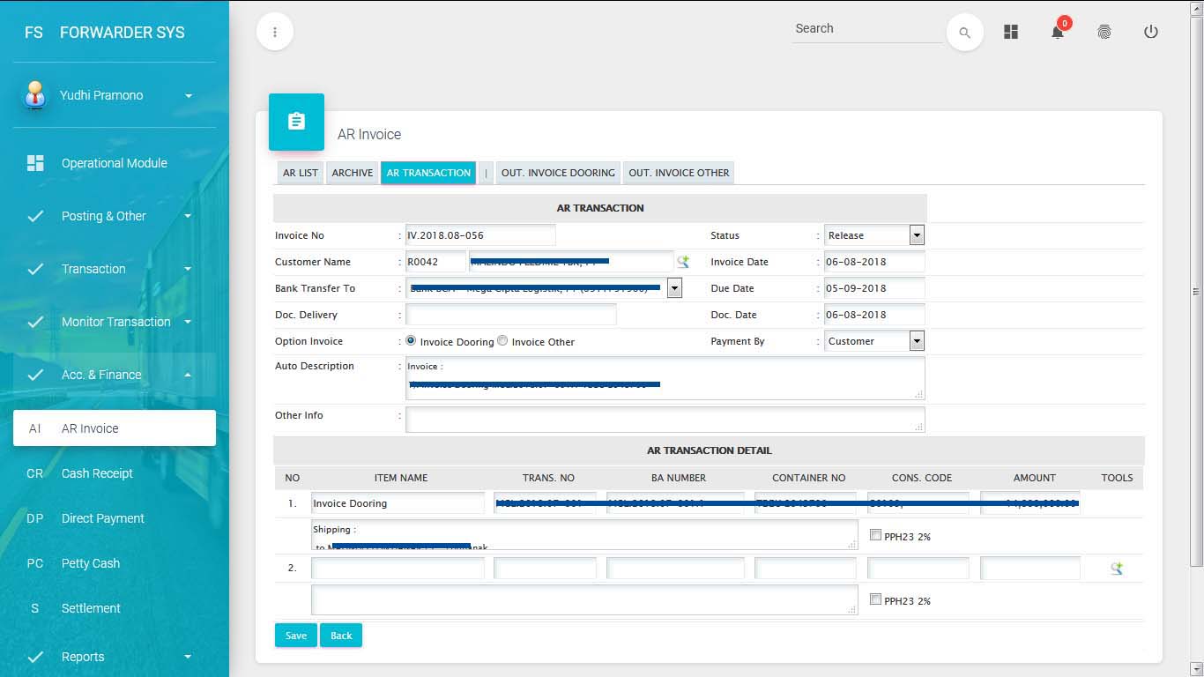The width and height of the screenshot is (1204, 677).
Task: Click the fingerprint icon in header
Action: (x=1104, y=32)
